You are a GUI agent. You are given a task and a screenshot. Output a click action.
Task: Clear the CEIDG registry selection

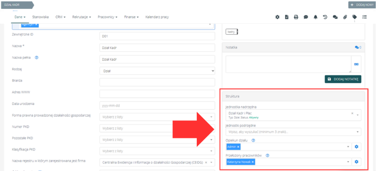[x=206, y=162]
